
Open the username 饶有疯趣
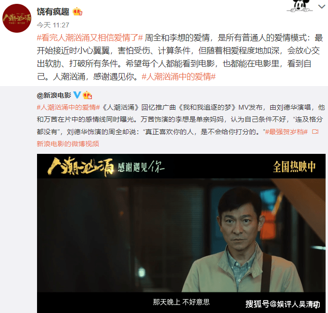[53, 12]
